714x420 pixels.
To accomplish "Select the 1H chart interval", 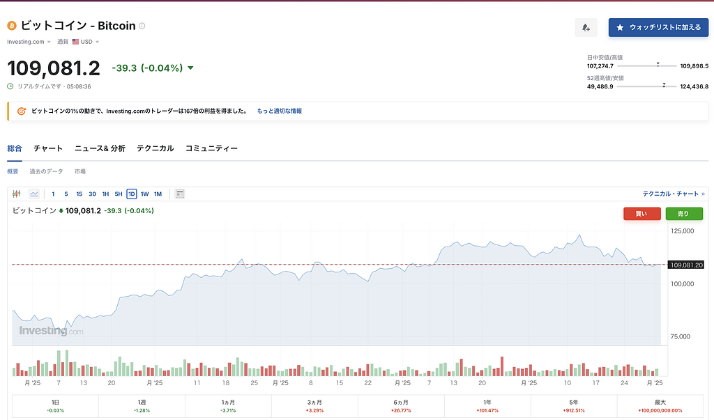I will [x=105, y=194].
